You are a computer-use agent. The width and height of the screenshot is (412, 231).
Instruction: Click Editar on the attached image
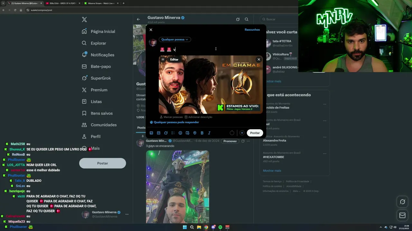point(174,59)
